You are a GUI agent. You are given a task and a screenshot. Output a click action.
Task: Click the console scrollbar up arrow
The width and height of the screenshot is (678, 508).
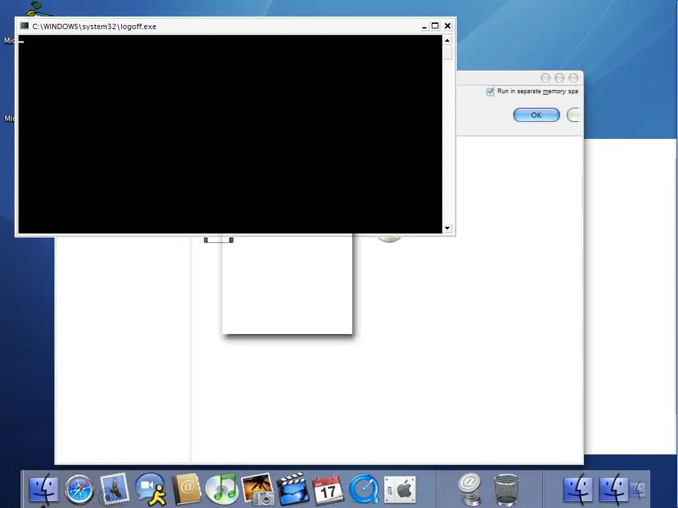[x=447, y=40]
